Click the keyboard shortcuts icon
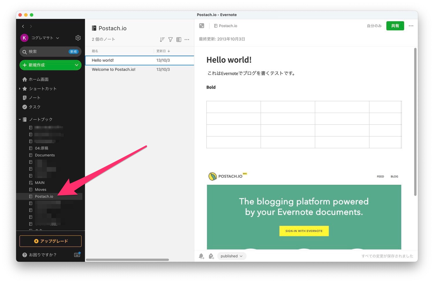The width and height of the screenshot is (434, 283). [x=77, y=255]
